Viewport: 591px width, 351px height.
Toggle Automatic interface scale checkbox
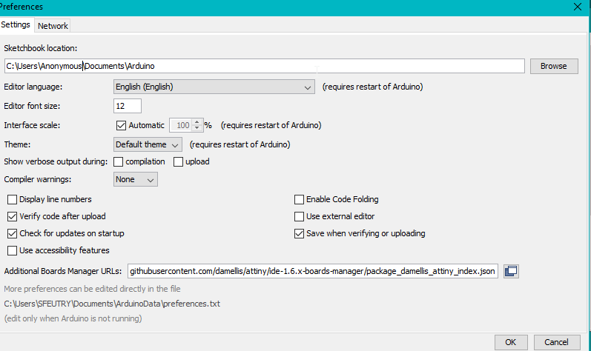(x=122, y=125)
